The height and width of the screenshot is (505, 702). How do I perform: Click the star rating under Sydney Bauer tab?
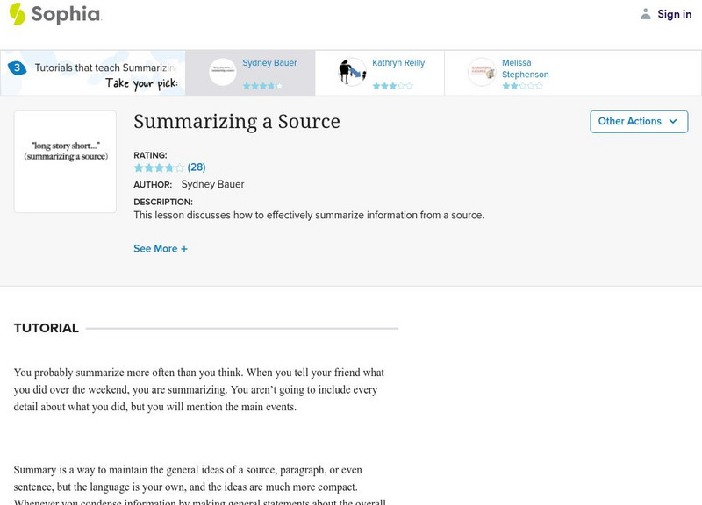pos(262,86)
